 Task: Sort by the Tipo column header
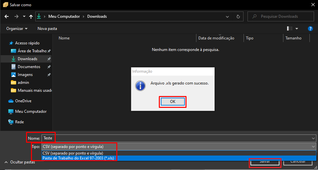(x=249, y=38)
